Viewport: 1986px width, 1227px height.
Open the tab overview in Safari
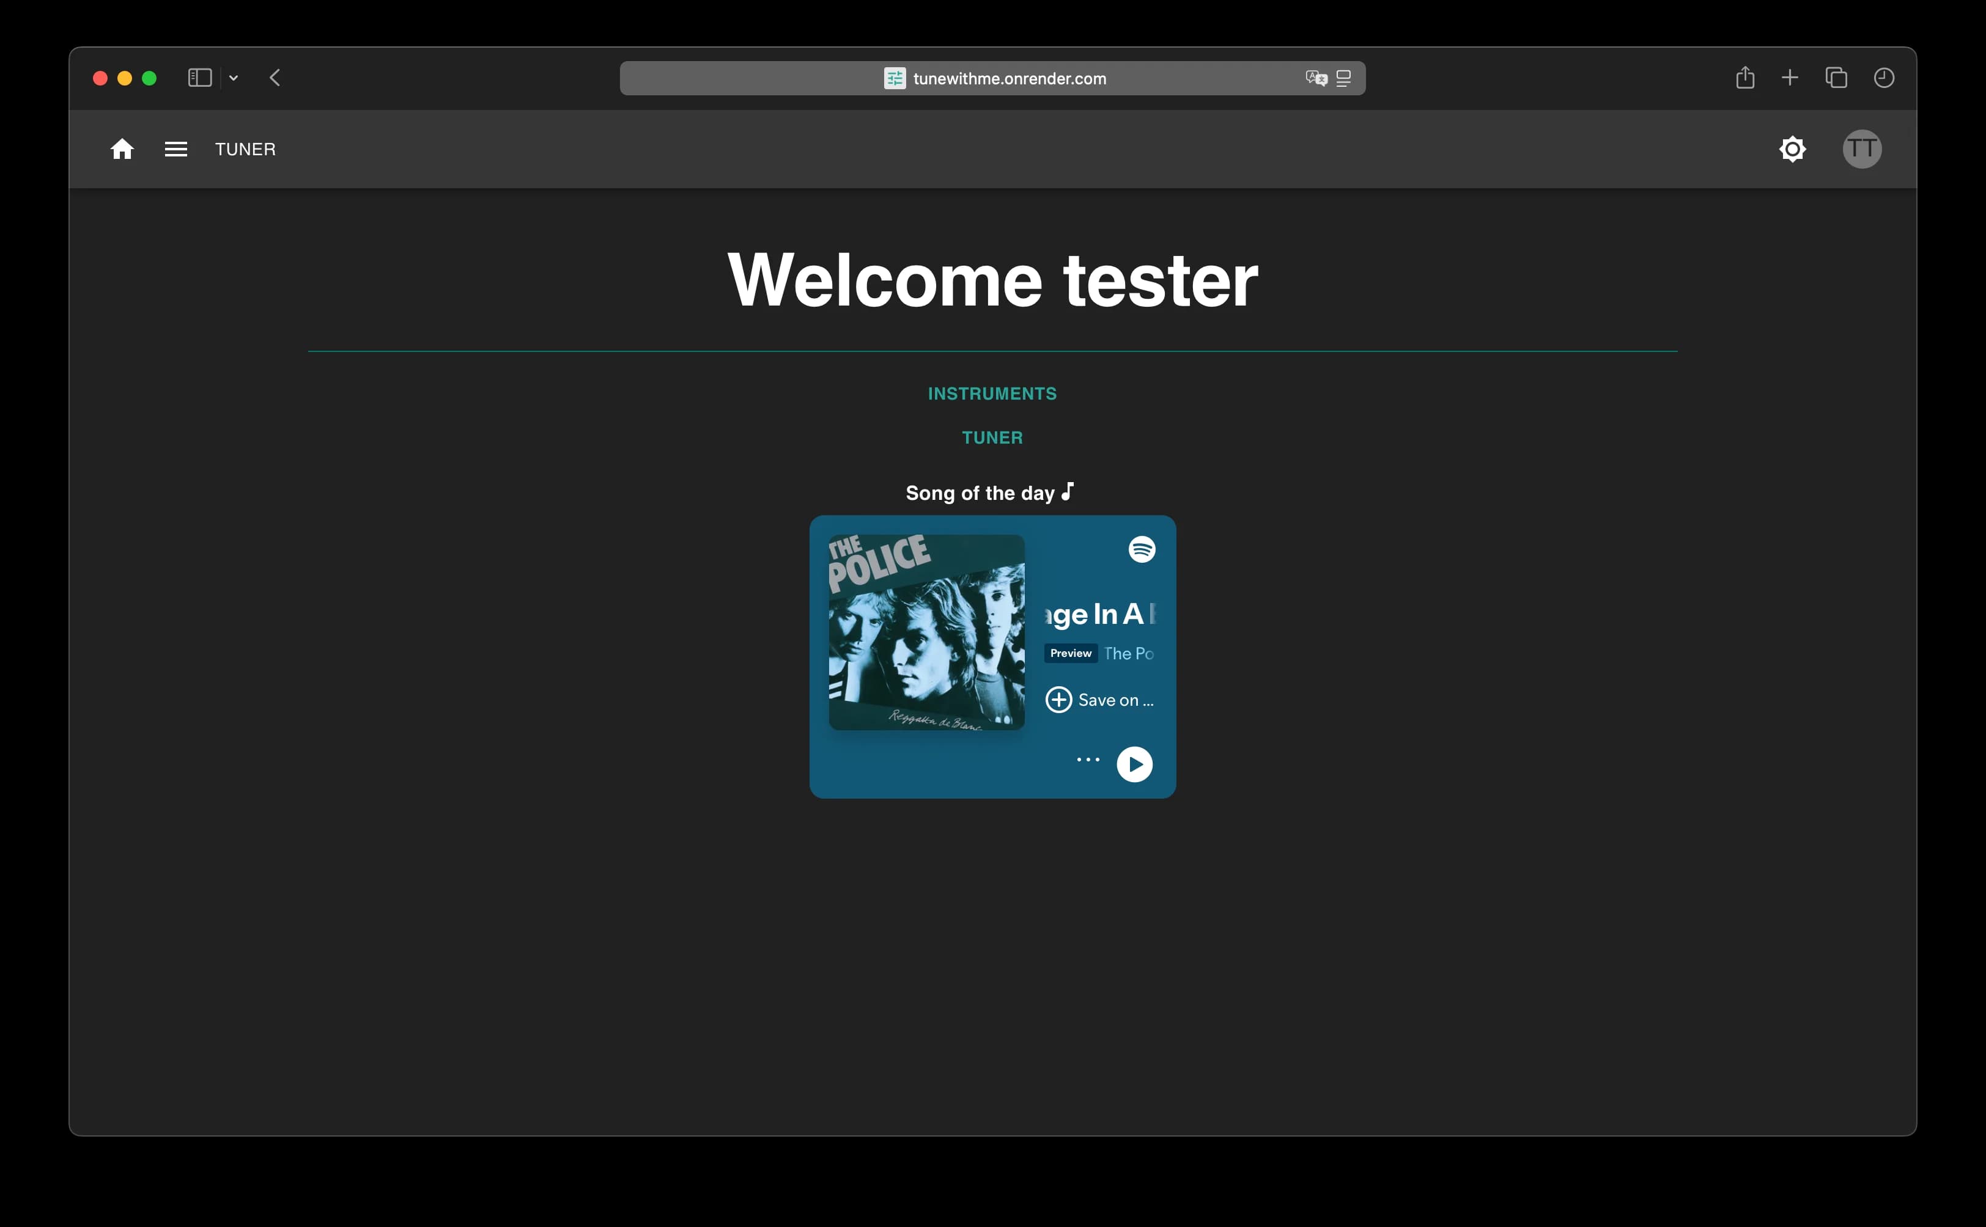tap(1835, 78)
